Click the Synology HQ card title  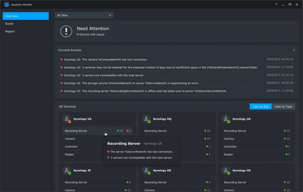coord(162,119)
